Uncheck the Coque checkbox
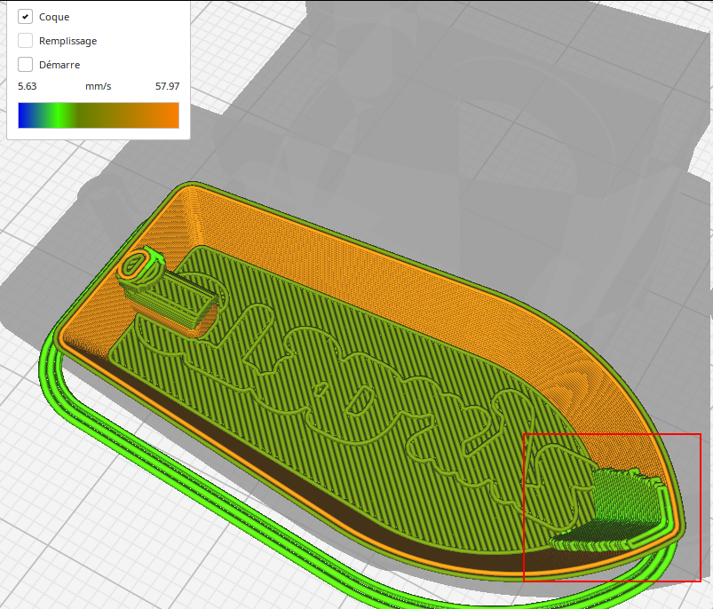This screenshot has width=713, height=609. pos(25,16)
